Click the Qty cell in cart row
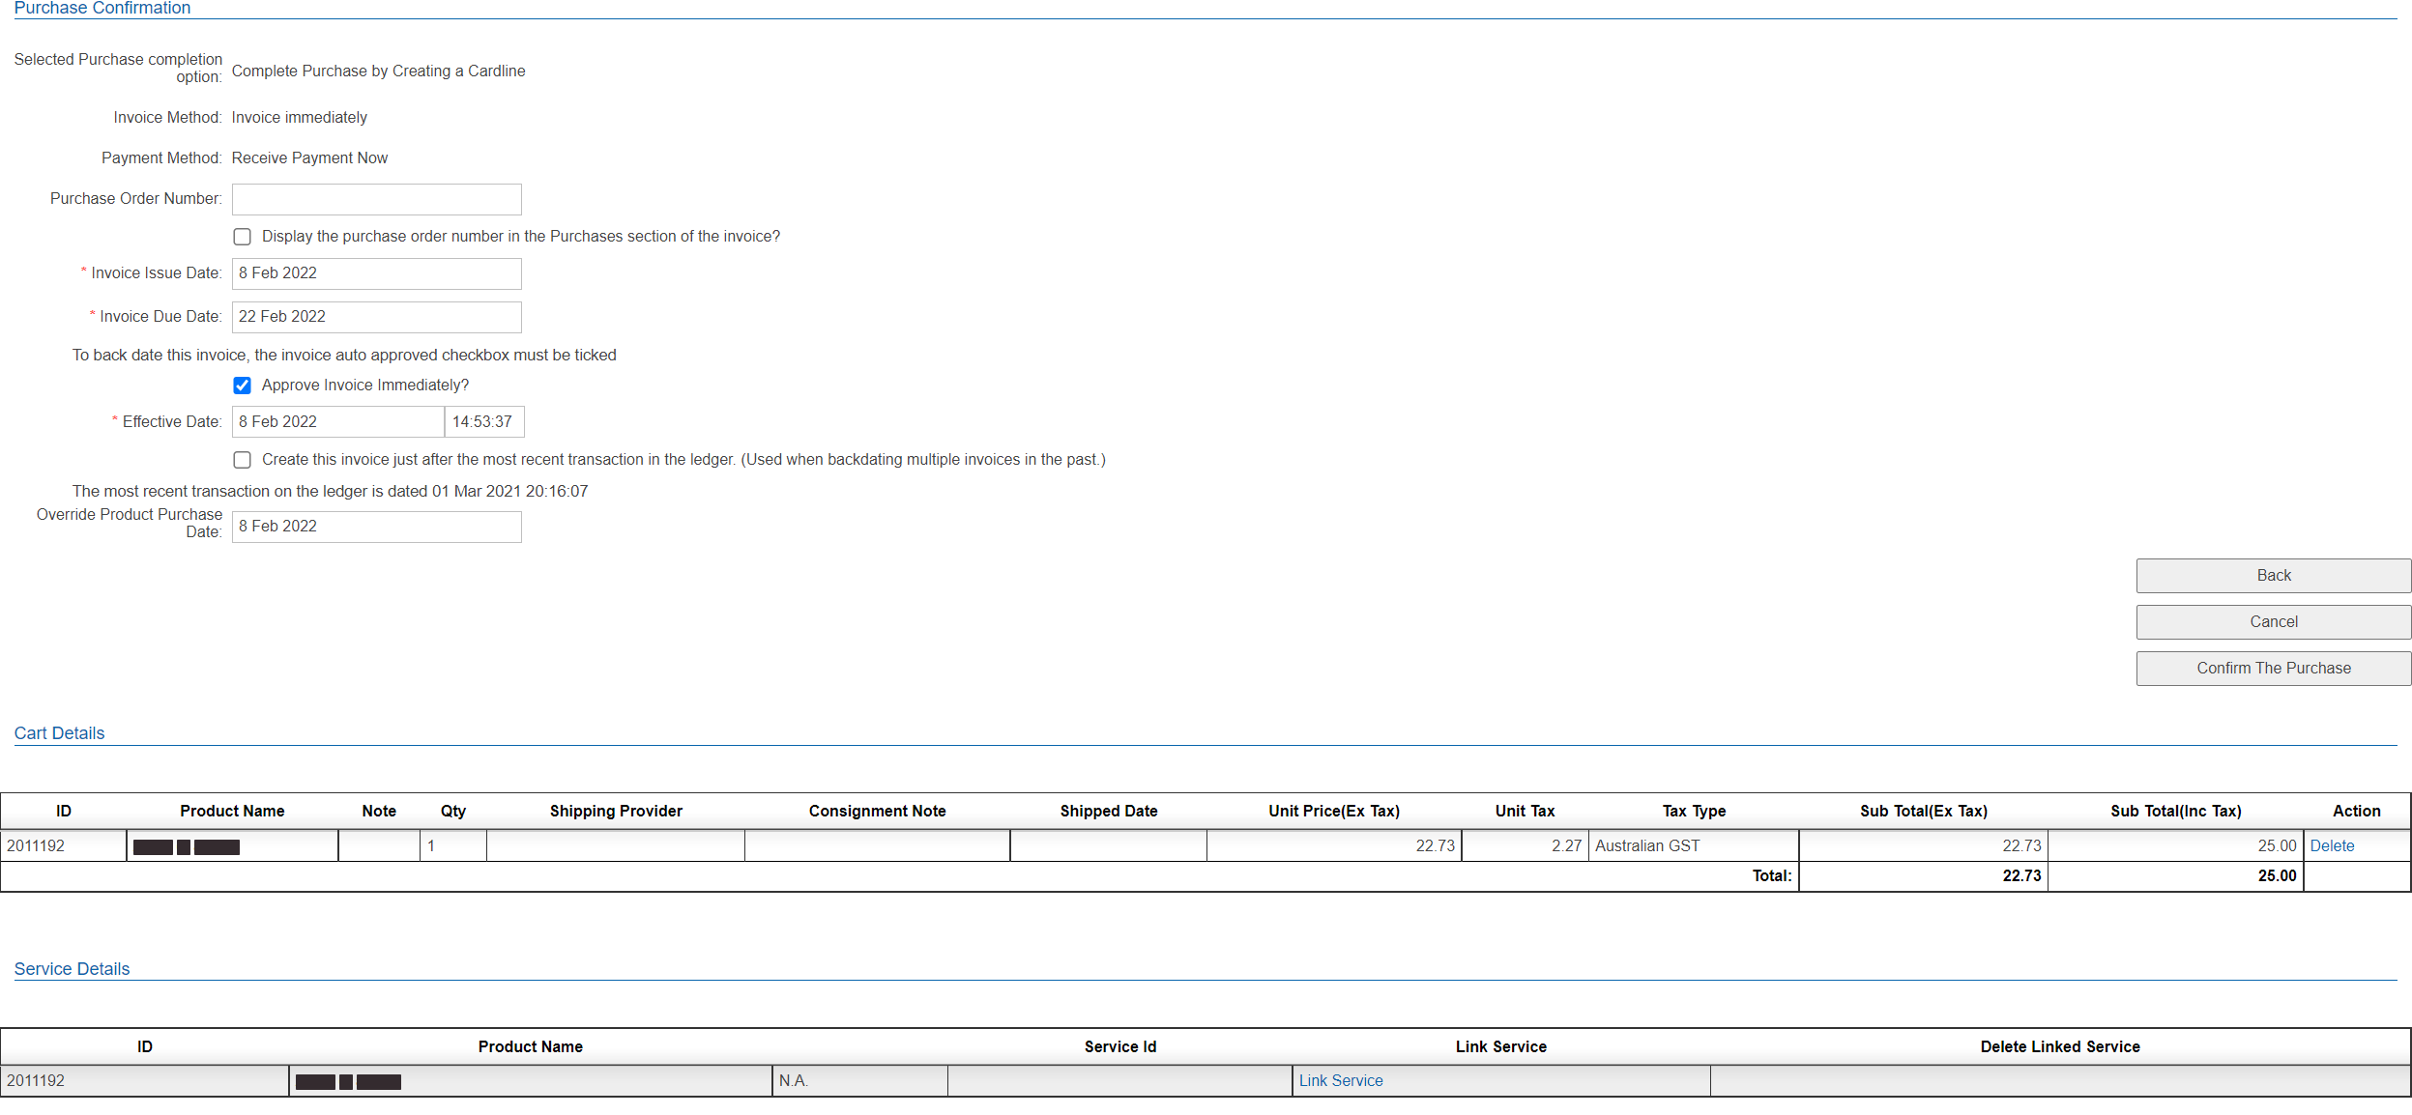The width and height of the screenshot is (2412, 1115). [x=452, y=846]
